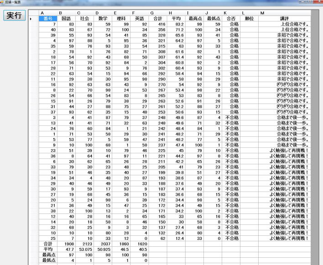Click the 実行 button
The width and height of the screenshot is (323, 265).
[15, 16]
